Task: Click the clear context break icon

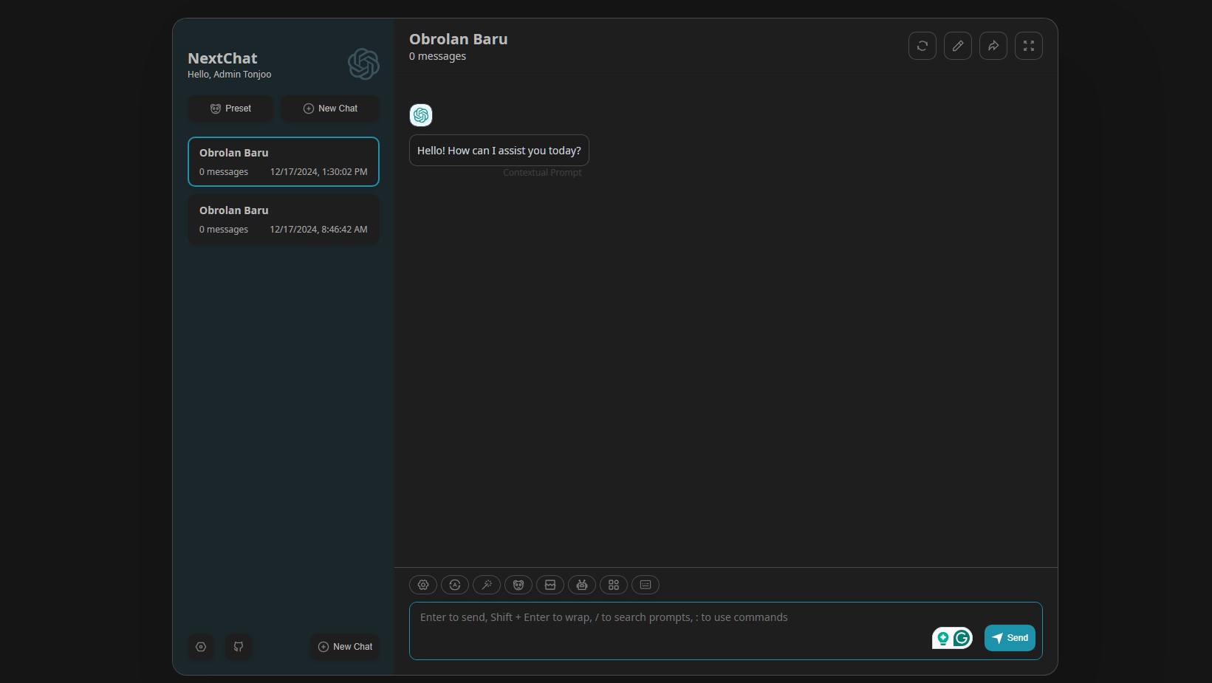Action: click(x=550, y=585)
